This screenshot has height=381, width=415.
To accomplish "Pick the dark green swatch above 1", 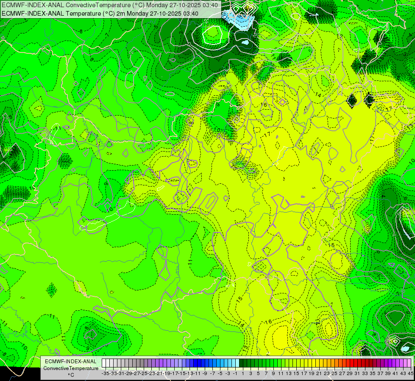I will [241, 363].
